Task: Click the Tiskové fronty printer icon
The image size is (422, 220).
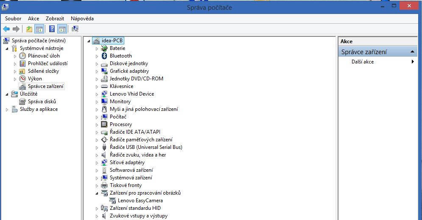Action: coord(104,185)
